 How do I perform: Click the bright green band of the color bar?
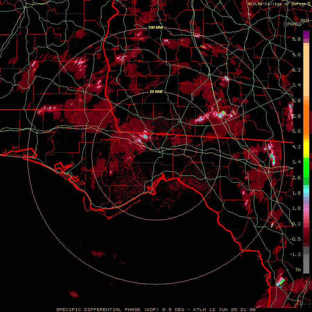[x=306, y=167]
